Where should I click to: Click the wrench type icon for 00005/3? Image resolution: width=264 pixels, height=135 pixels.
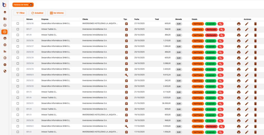(x=126, y=75)
